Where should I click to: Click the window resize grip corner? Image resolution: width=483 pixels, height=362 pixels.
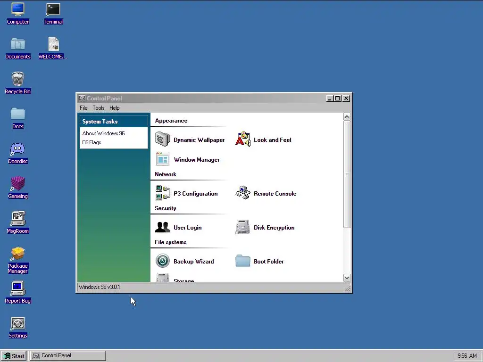point(348,288)
